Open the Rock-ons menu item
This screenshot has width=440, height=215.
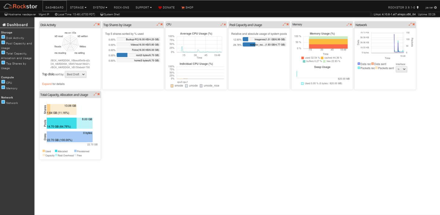click(121, 7)
